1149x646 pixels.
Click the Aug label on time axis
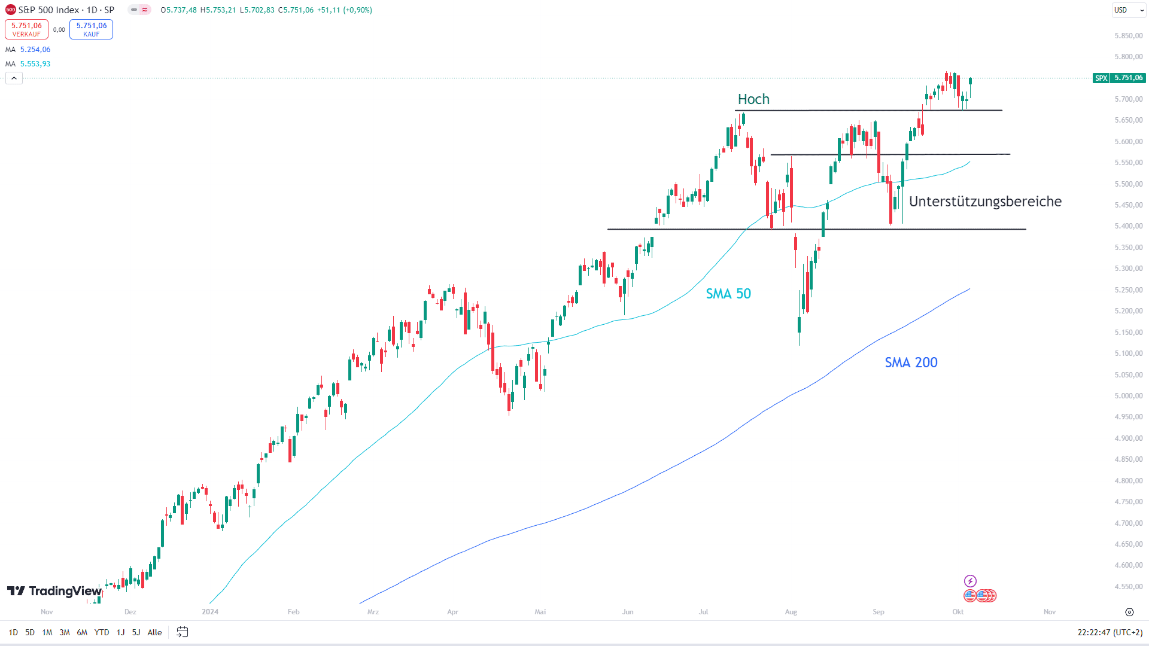pyautogui.click(x=791, y=612)
